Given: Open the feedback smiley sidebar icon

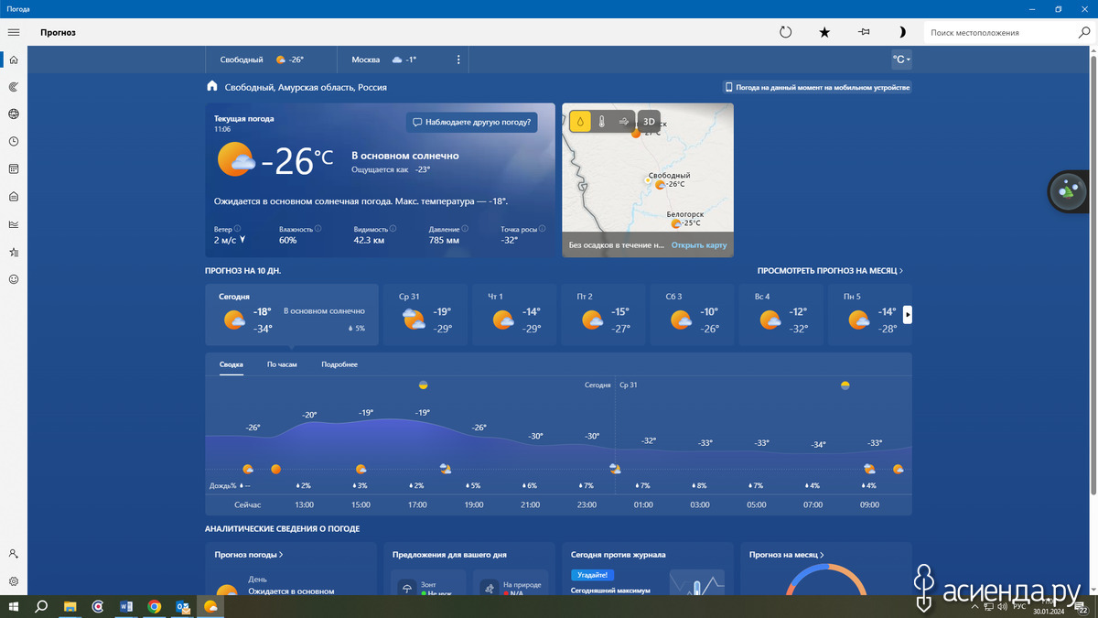Looking at the screenshot, I should 14,279.
